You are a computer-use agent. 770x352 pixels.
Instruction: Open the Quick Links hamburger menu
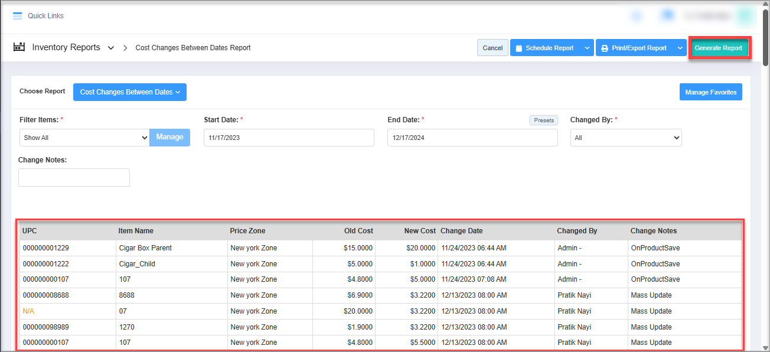(17, 16)
